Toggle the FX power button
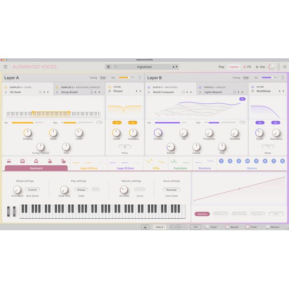Viewport: 289px width, 289px height. point(244,67)
